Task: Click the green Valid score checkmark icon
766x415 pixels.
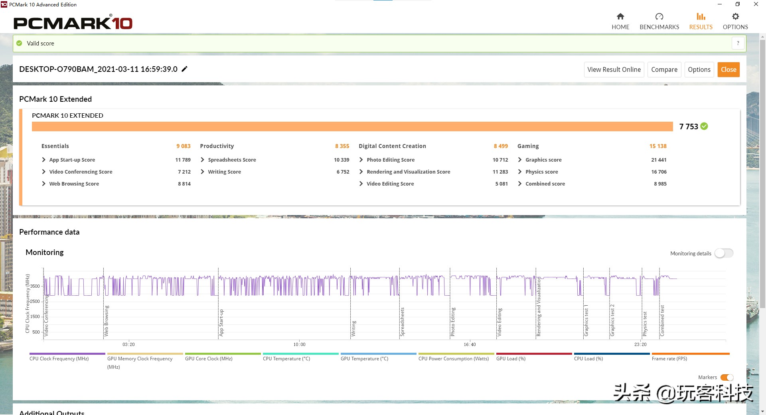Action: 19,43
